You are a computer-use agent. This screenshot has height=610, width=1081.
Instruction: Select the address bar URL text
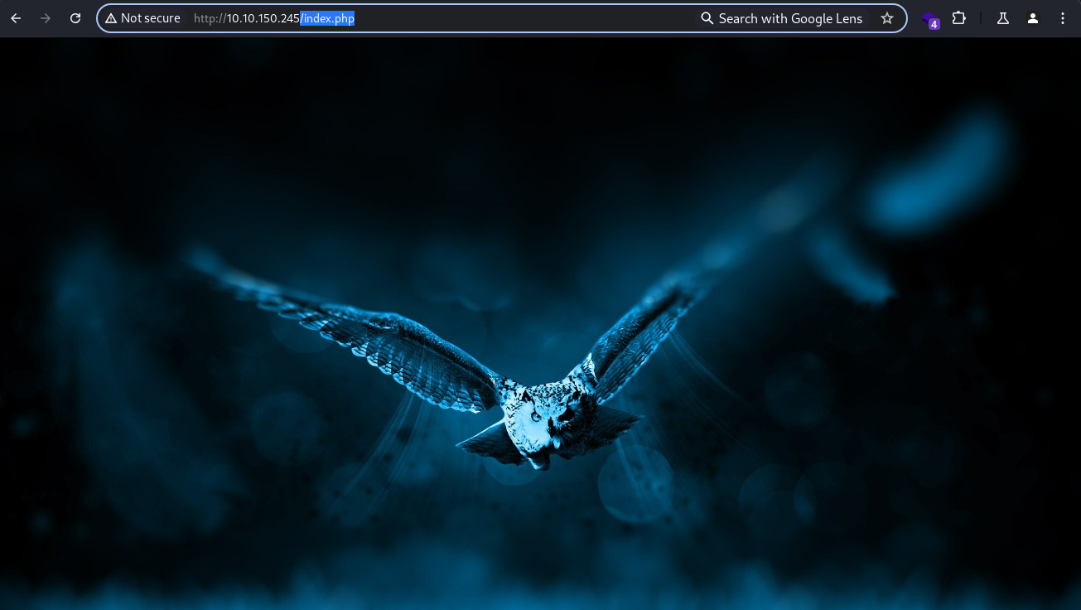pos(274,18)
